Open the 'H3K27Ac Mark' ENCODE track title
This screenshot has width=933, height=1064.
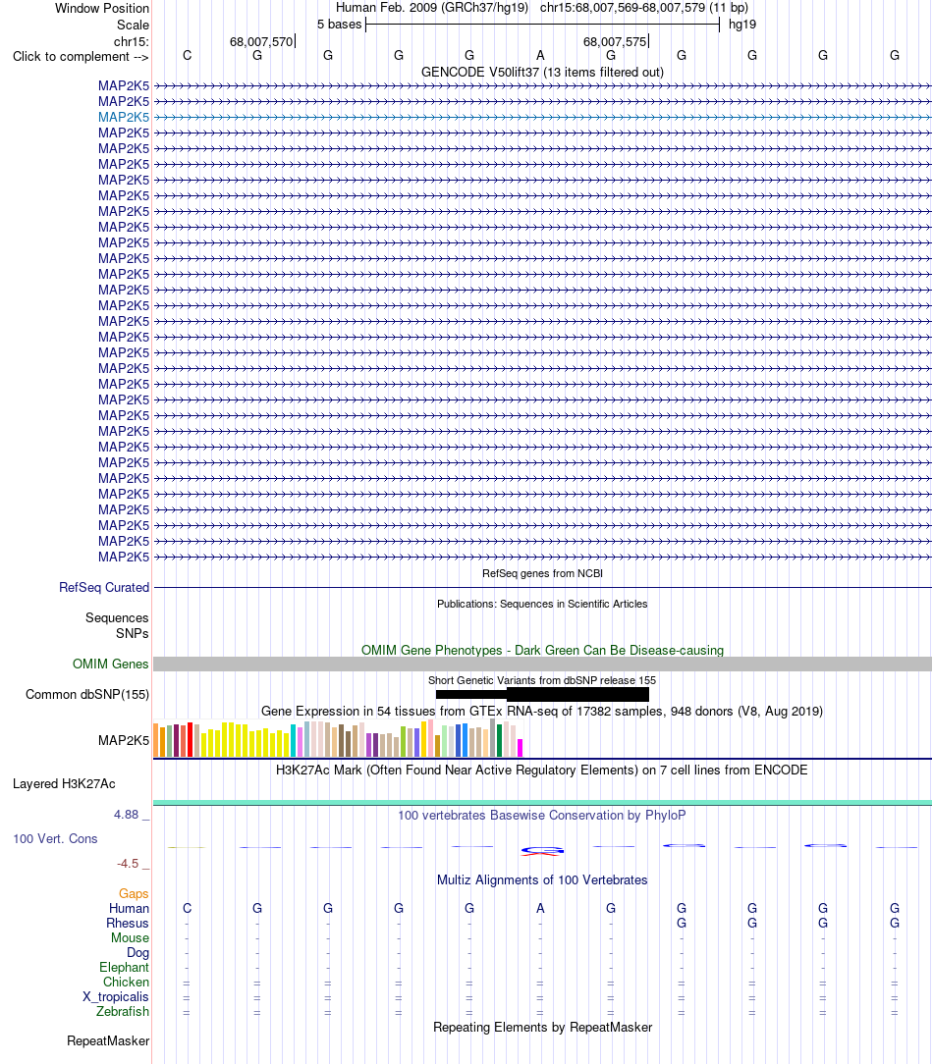[542, 771]
